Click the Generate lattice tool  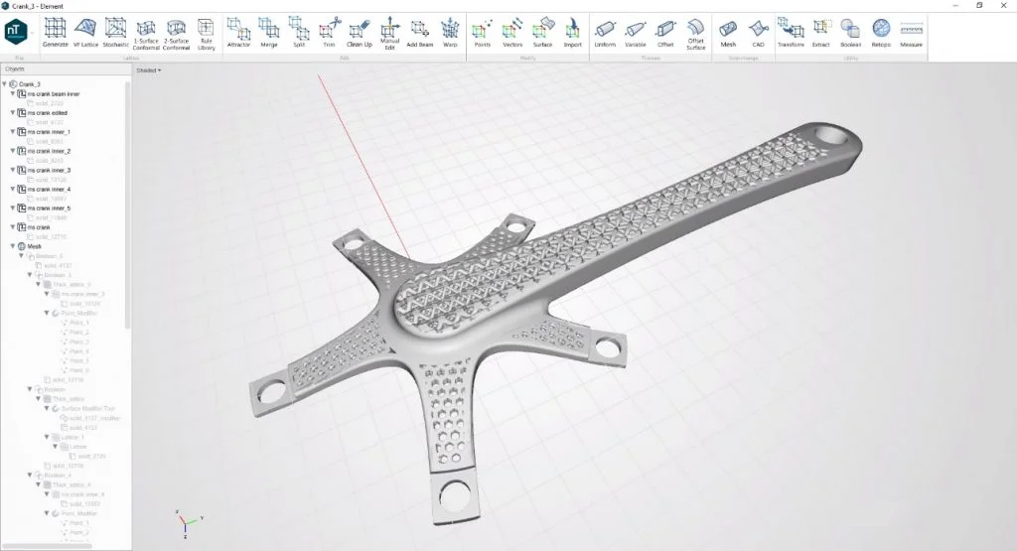coord(56,32)
